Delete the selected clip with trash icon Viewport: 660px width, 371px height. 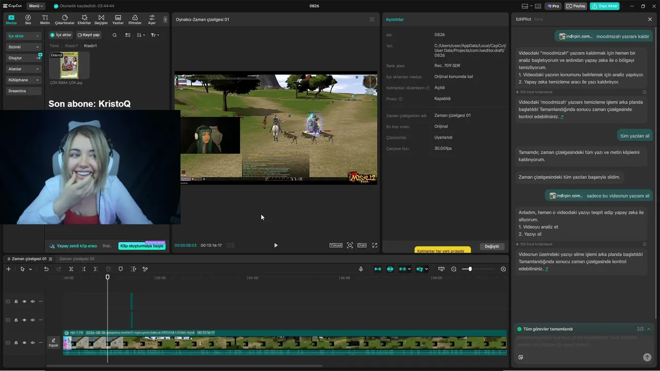[108, 269]
